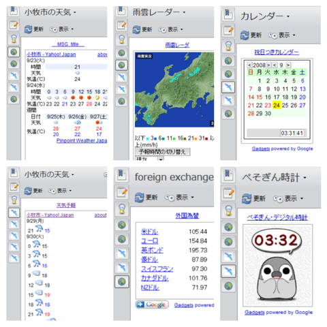327x327 pixels.
Task: Click 更新 refresh in the ぺそぎん時計 panel
Action: click(253, 199)
